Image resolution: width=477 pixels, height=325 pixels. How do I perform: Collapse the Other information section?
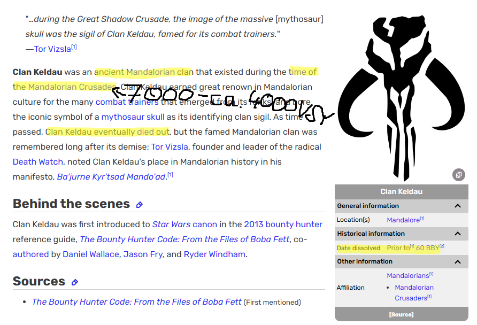pyautogui.click(x=458, y=261)
